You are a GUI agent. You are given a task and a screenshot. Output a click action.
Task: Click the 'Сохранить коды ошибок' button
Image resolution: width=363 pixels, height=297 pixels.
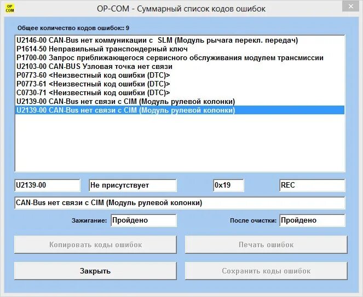tap(266, 271)
